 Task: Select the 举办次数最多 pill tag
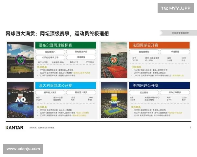[175, 92]
